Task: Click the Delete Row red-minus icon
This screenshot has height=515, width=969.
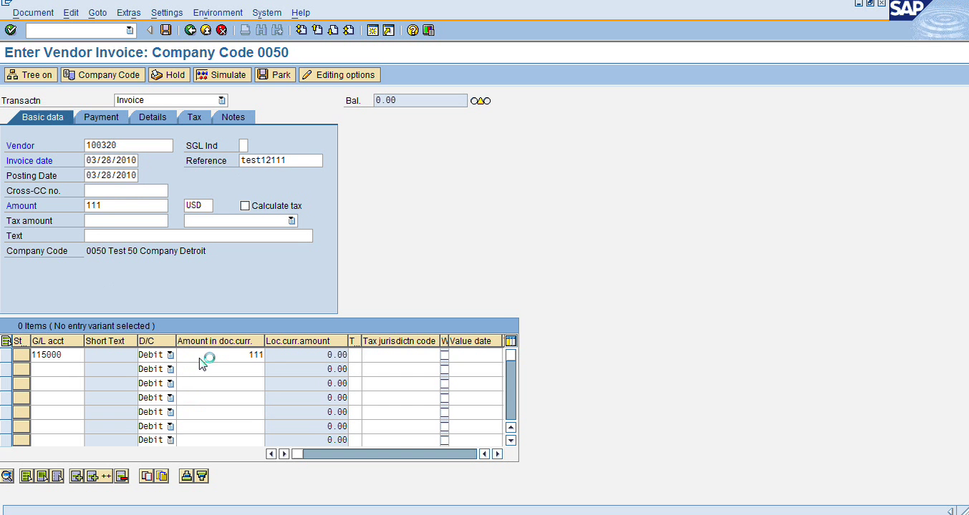Action: [x=122, y=476]
